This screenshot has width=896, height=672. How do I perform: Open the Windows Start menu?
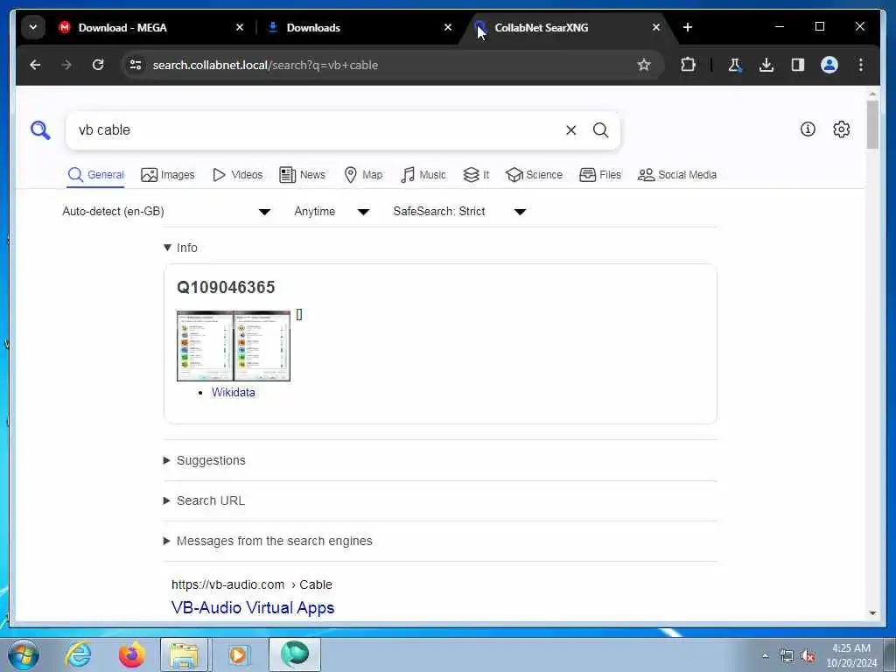[24, 654]
